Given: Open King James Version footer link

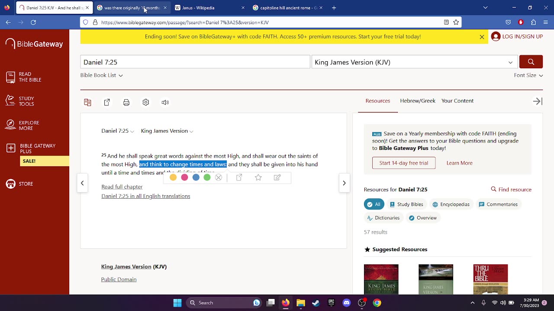Looking at the screenshot, I should (x=126, y=267).
